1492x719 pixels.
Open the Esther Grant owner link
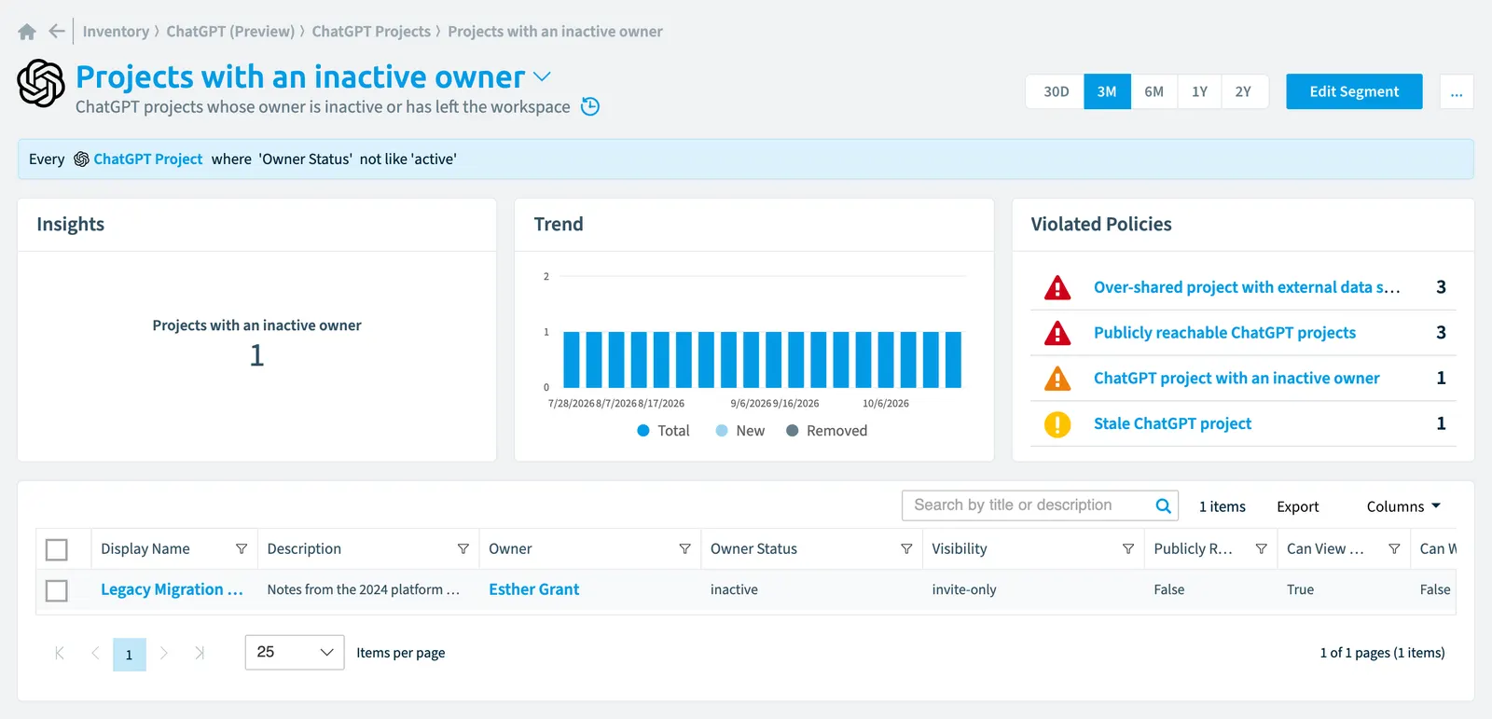tap(534, 589)
